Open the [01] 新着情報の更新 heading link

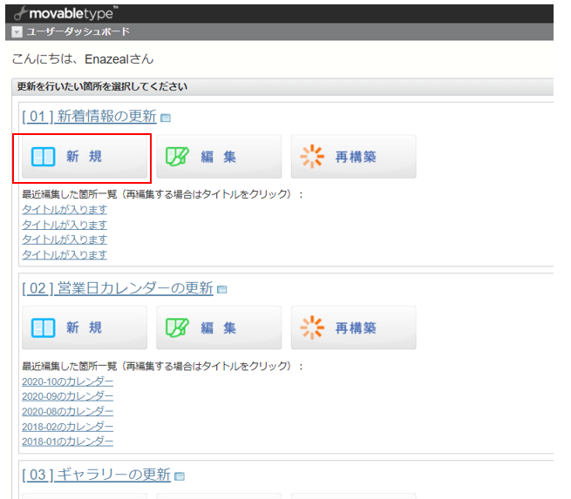click(x=89, y=117)
